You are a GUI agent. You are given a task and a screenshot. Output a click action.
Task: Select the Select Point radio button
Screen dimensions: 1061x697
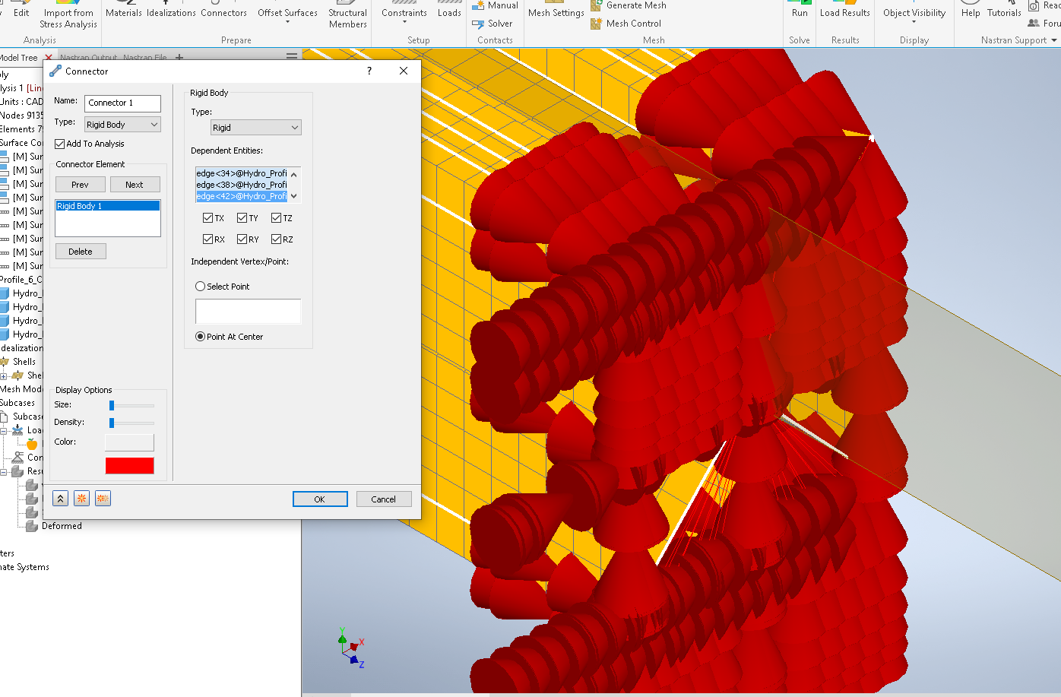[198, 286]
